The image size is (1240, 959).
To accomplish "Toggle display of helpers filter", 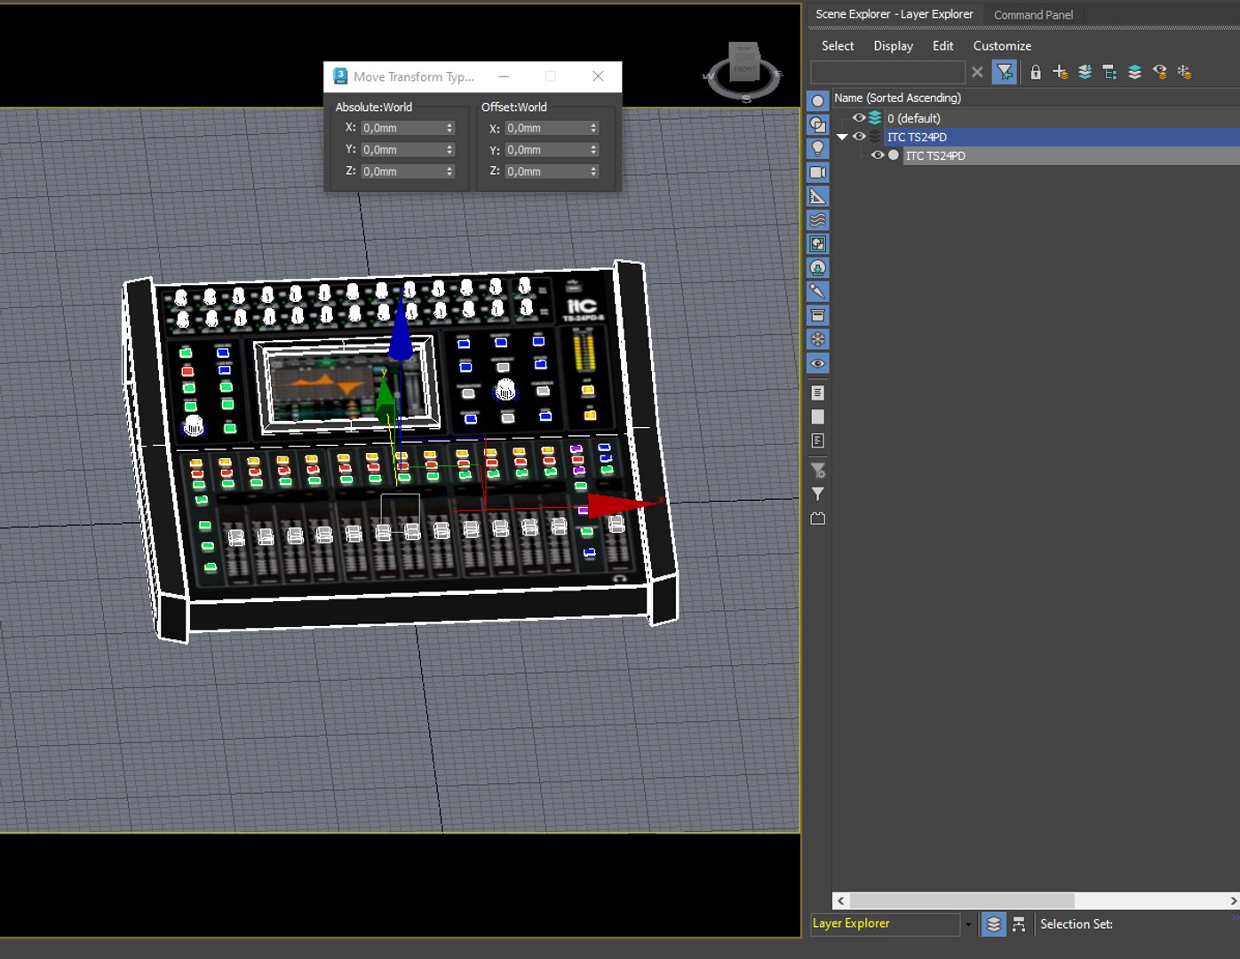I will pyautogui.click(x=818, y=196).
